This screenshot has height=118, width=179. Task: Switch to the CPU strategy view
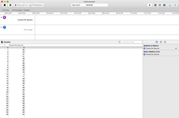point(155,5)
